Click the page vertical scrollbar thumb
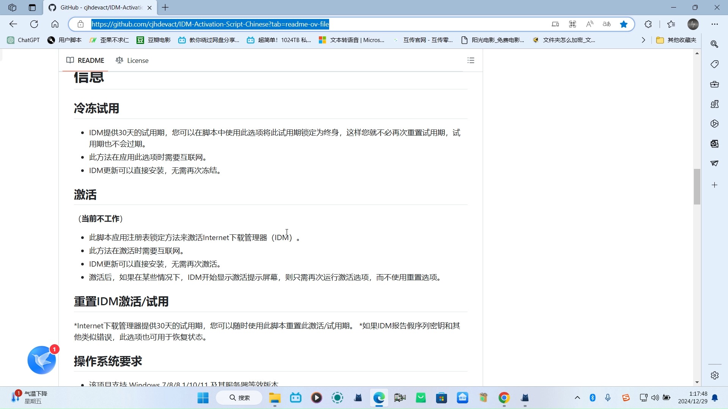 pyautogui.click(x=697, y=187)
